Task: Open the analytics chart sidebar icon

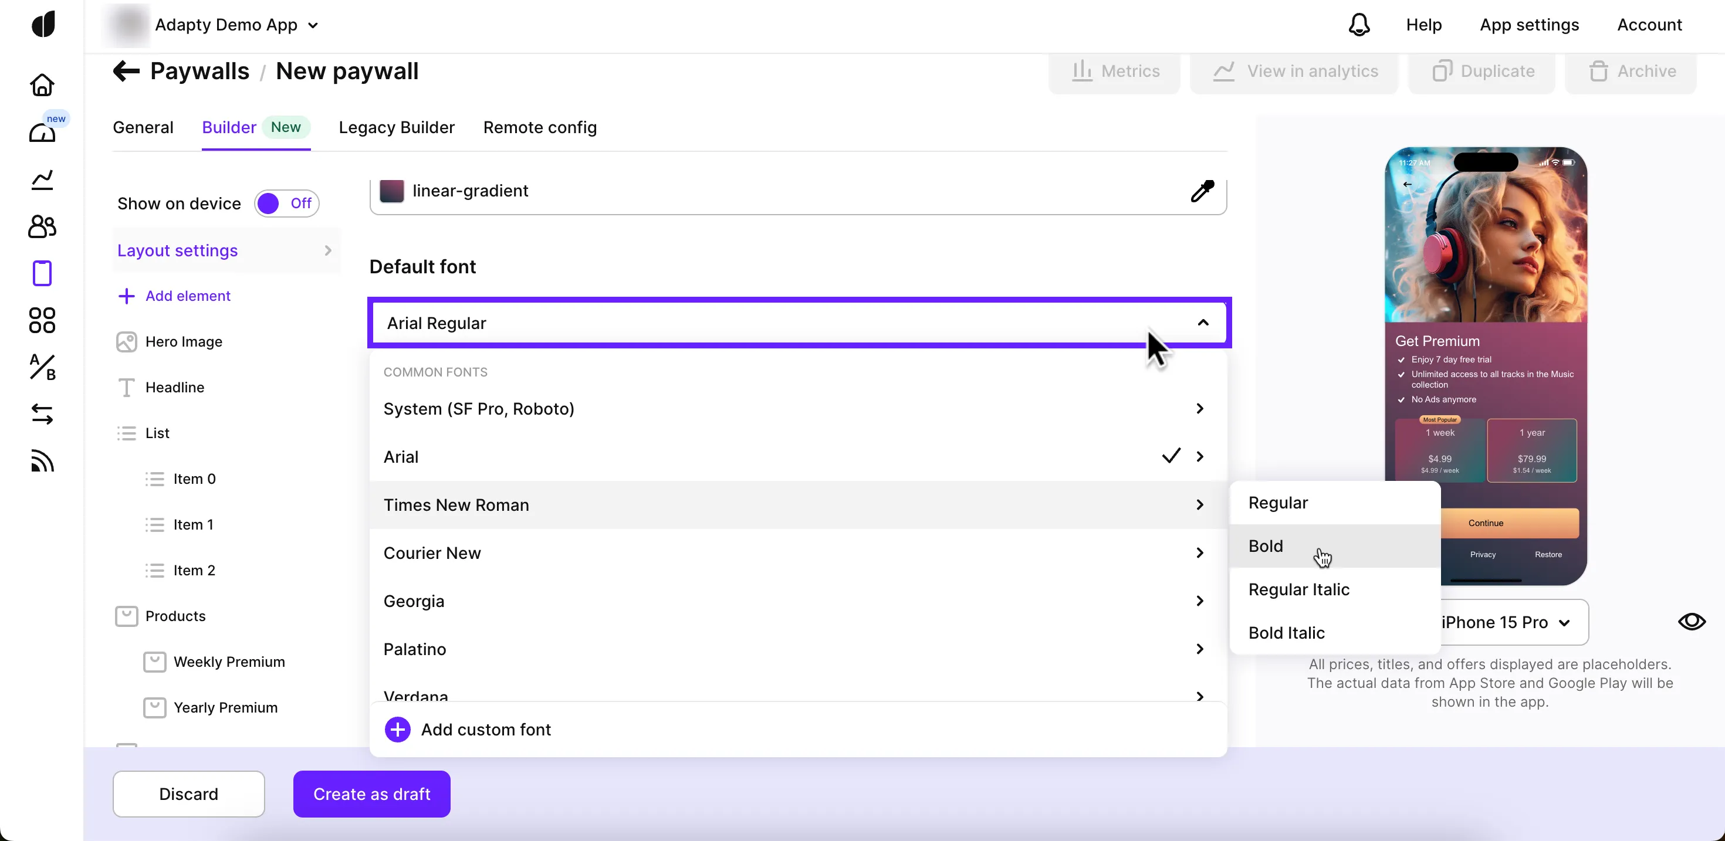Action: 42,179
